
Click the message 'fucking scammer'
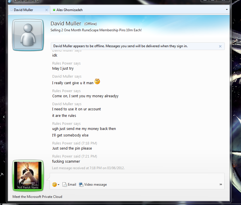tap(66, 161)
